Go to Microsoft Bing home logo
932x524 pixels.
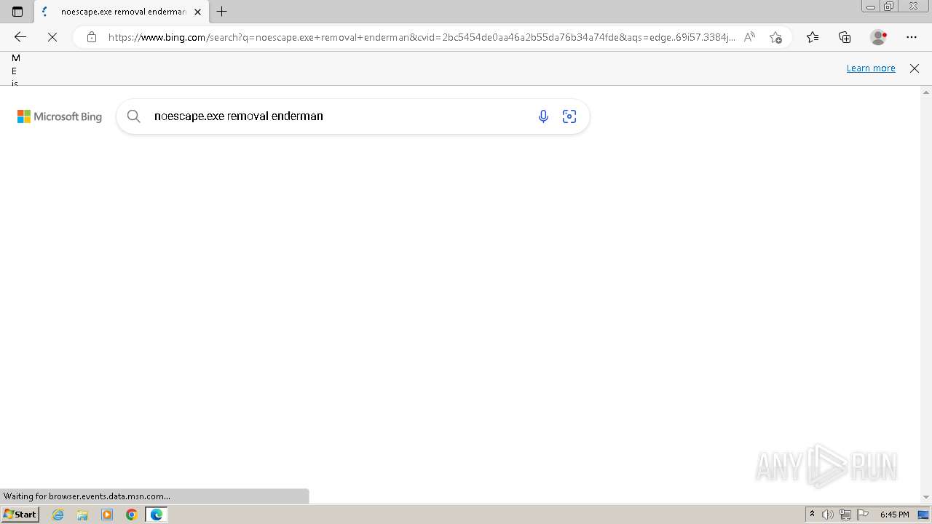click(x=60, y=116)
